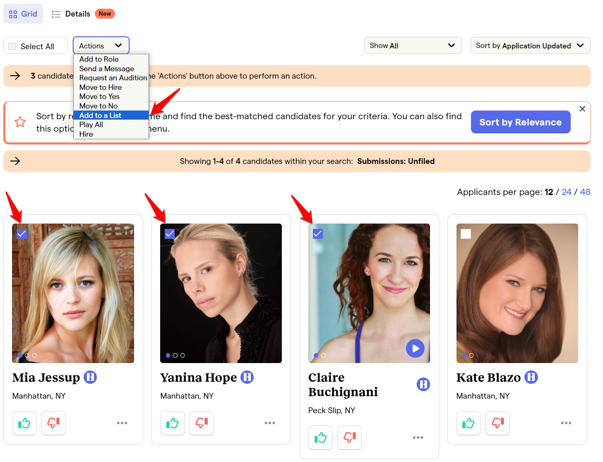Screen dimensions: 603x462
Task: Switch to Grid view
Action: pyautogui.click(x=23, y=14)
